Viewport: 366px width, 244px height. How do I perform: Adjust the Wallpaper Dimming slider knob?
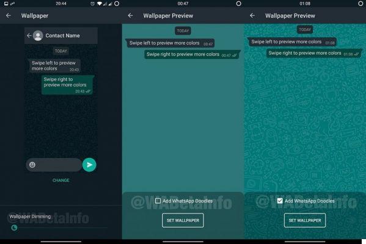point(14,228)
